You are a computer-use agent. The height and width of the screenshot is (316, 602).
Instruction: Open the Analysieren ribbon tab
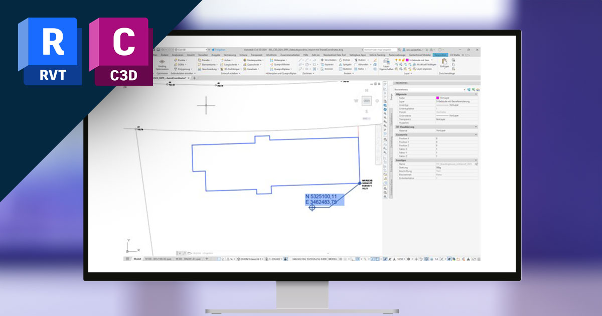178,55
